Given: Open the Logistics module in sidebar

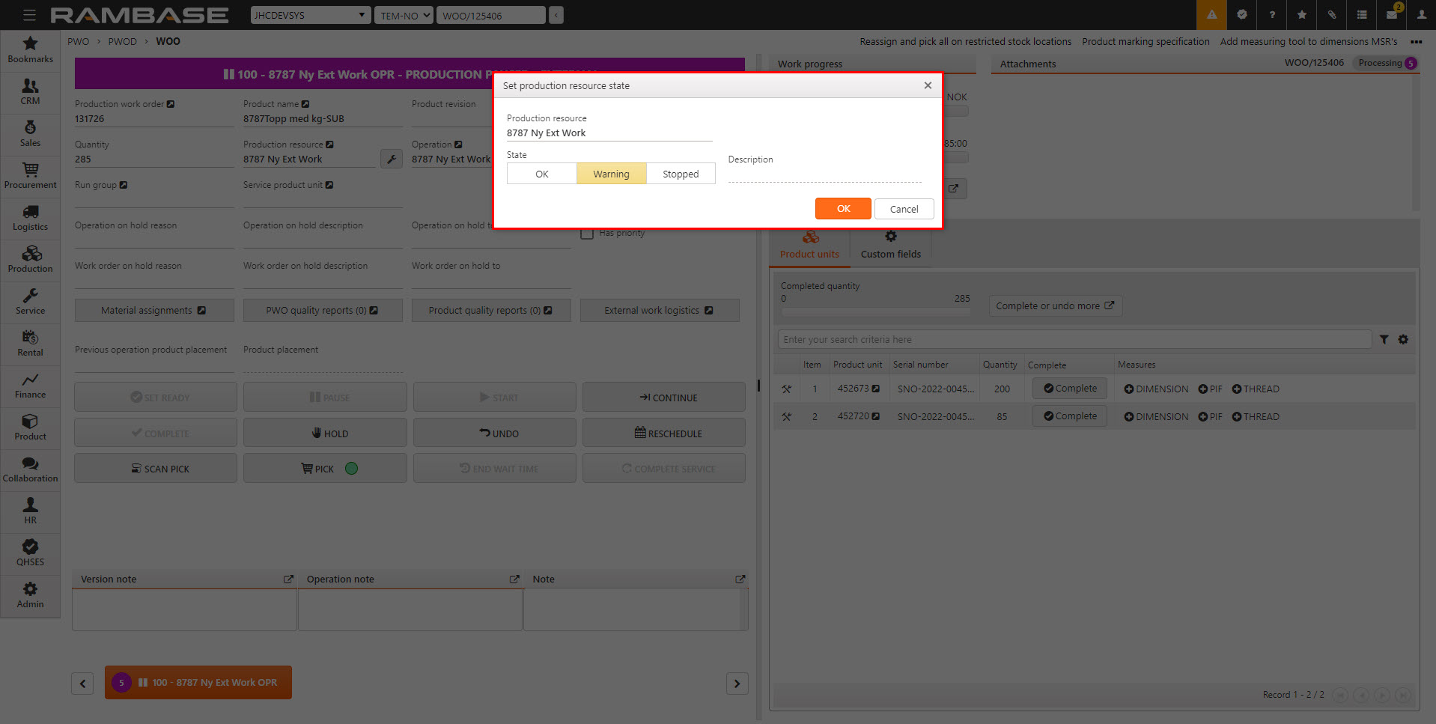Looking at the screenshot, I should point(30,217).
